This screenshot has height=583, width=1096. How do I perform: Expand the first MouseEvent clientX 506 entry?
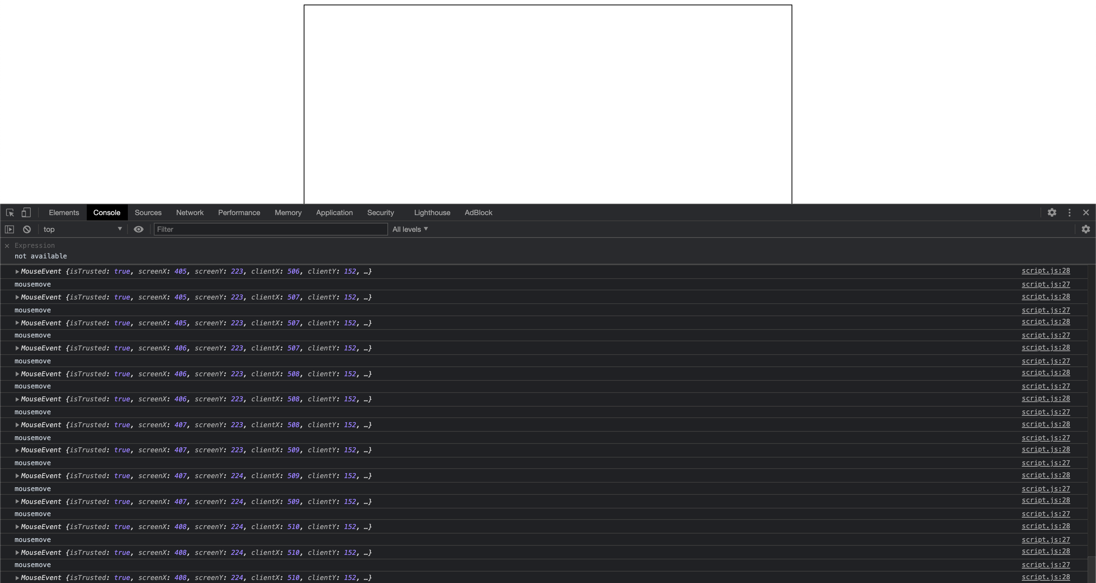(17, 271)
